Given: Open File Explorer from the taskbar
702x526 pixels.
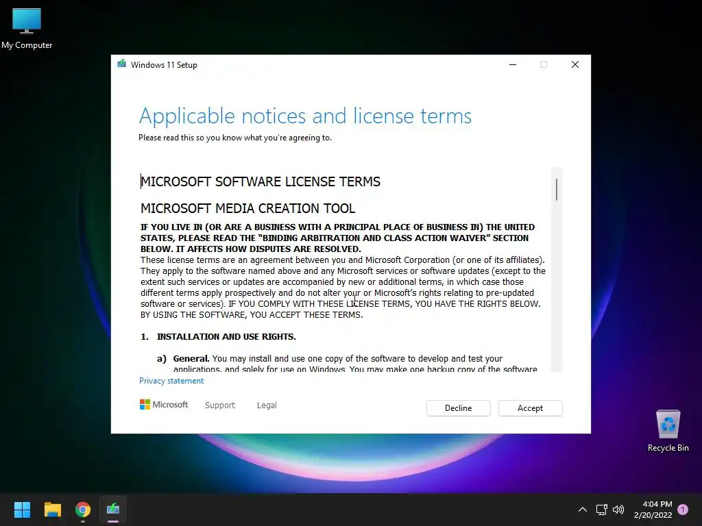Looking at the screenshot, I should 52,510.
